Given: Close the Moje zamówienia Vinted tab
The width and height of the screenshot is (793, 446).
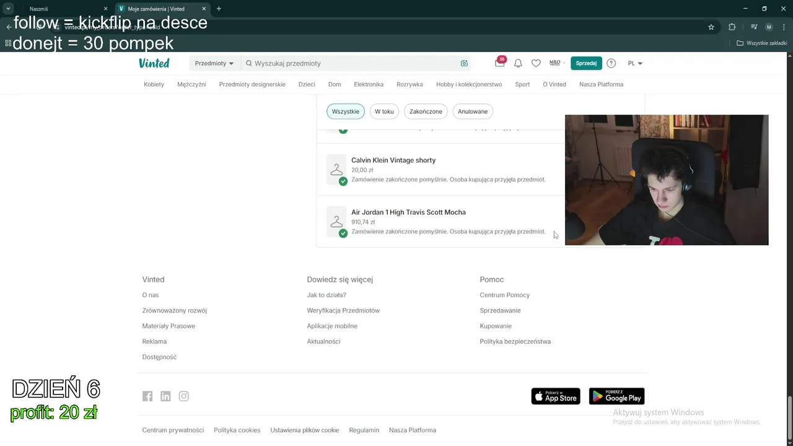Looking at the screenshot, I should click(x=204, y=9).
